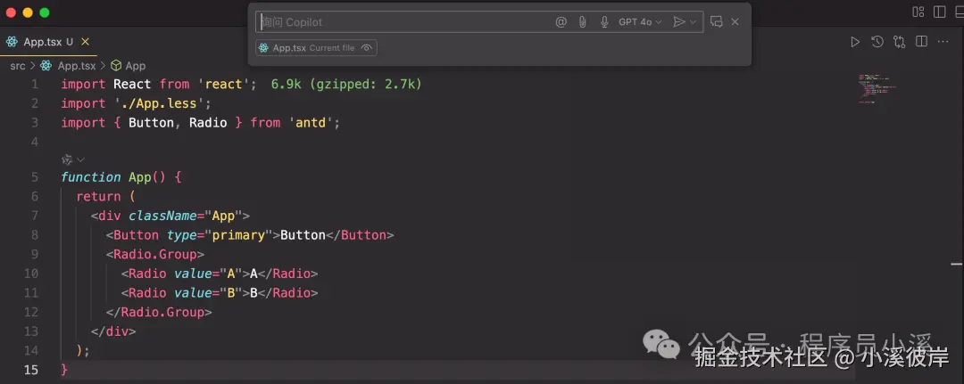Click the 6.9k gzipped size hint
Viewport: 964px width, 384px height.
tap(346, 84)
